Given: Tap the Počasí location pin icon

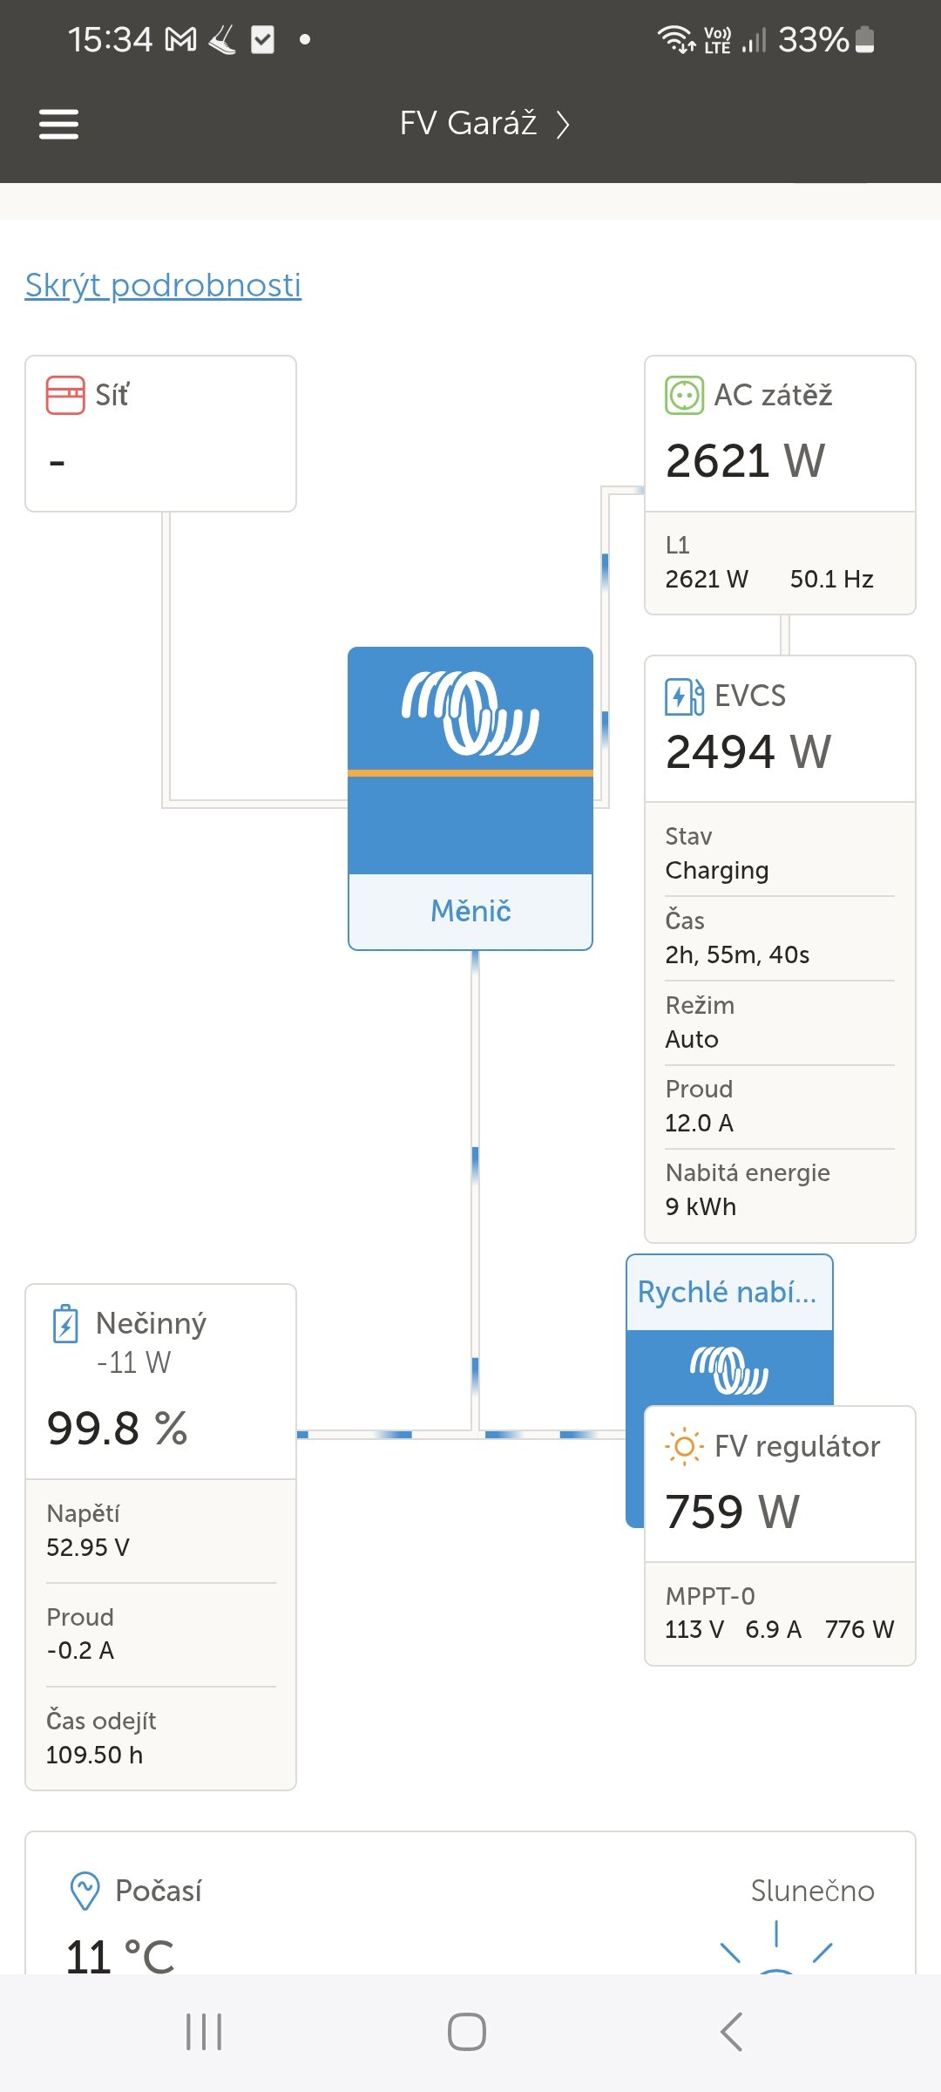Looking at the screenshot, I should [85, 1891].
